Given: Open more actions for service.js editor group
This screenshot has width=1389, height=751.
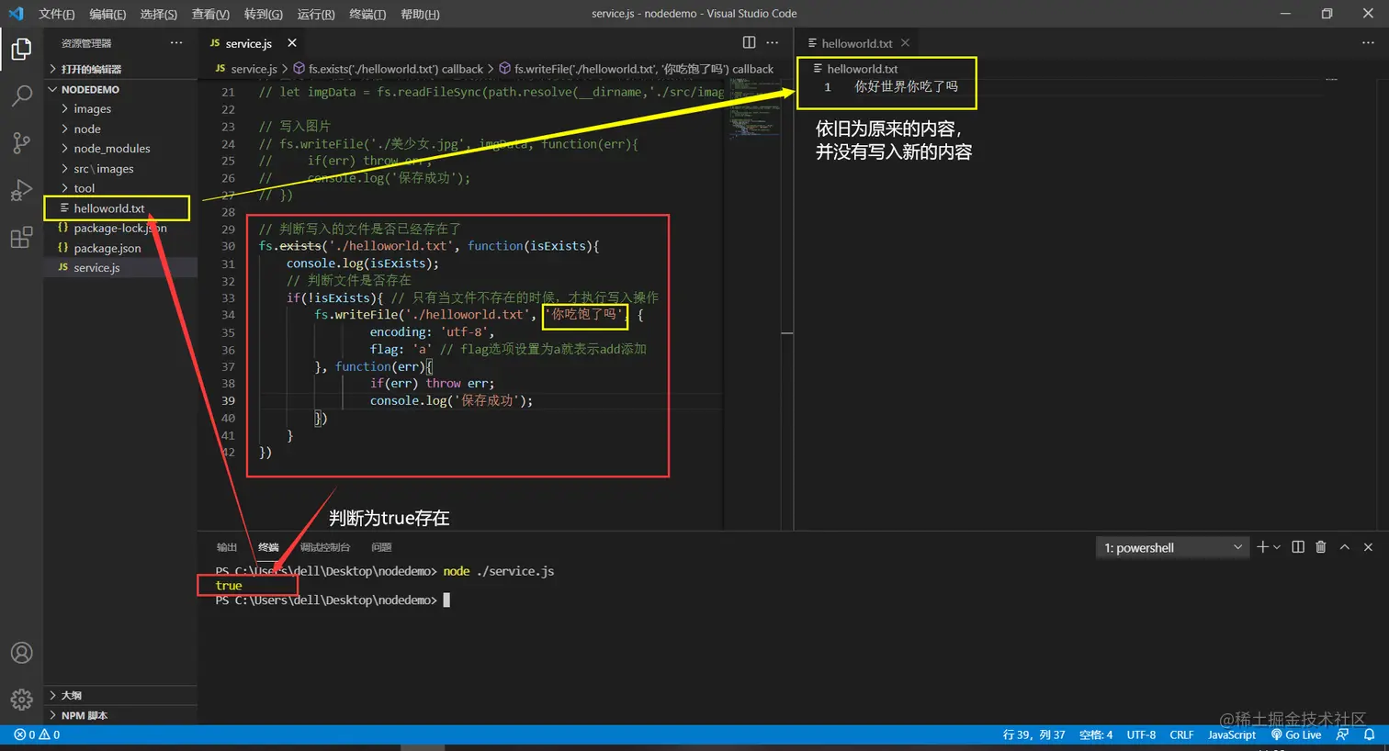Looking at the screenshot, I should [x=772, y=42].
